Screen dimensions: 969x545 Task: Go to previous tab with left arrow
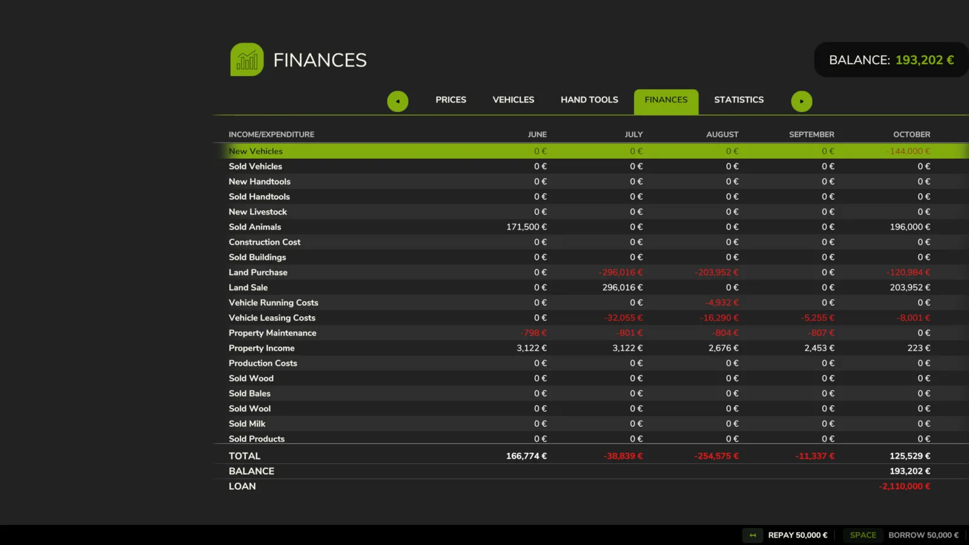coord(398,101)
